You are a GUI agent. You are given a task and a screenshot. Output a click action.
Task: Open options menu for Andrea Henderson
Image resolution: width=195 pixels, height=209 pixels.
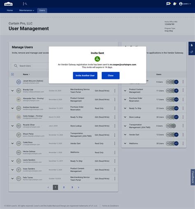pos(115,108)
